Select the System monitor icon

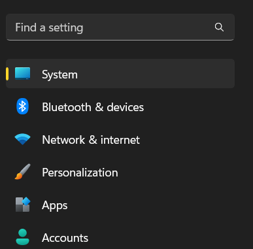click(x=22, y=73)
